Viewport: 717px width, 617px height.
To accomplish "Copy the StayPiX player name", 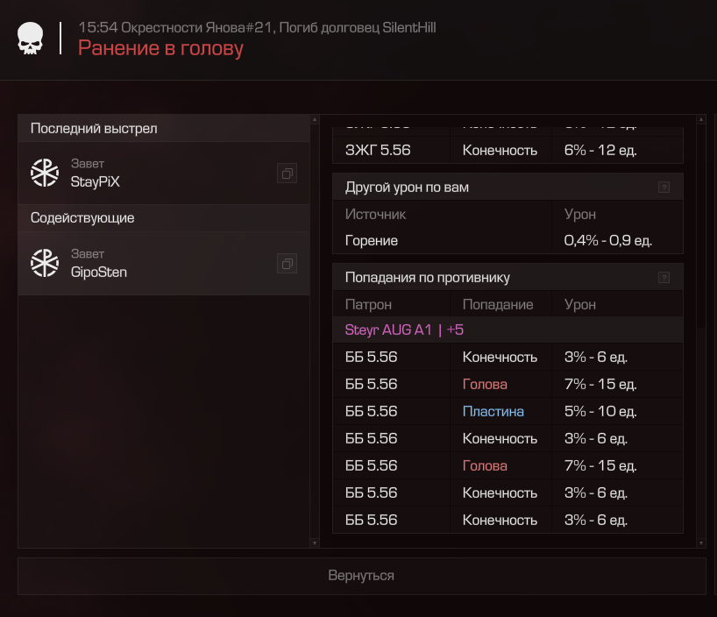I will [x=287, y=174].
